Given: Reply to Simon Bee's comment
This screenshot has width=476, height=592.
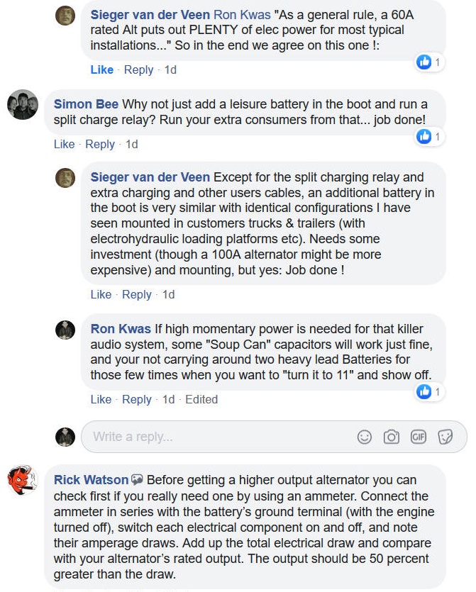Looking at the screenshot, I should tap(100, 144).
